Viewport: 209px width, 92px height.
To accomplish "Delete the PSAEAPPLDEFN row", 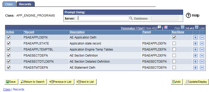I will (202, 37).
